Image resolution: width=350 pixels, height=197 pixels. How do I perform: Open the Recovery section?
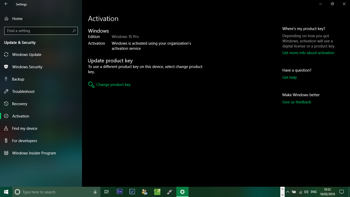[x=41, y=104]
